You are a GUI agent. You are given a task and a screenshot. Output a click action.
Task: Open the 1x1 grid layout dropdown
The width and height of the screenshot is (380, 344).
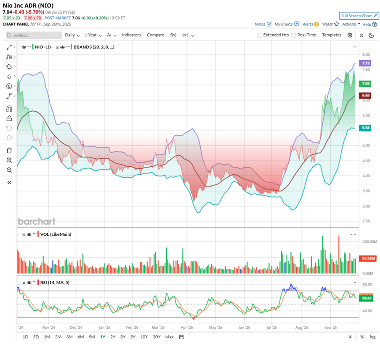point(188,35)
